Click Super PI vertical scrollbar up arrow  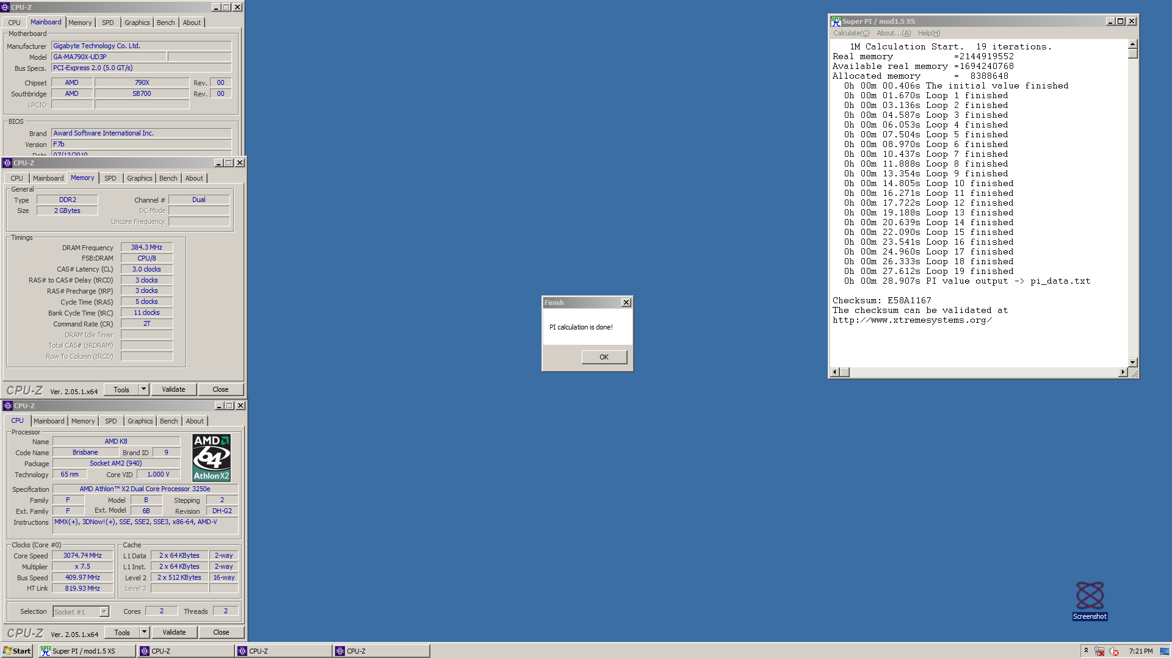(1133, 44)
